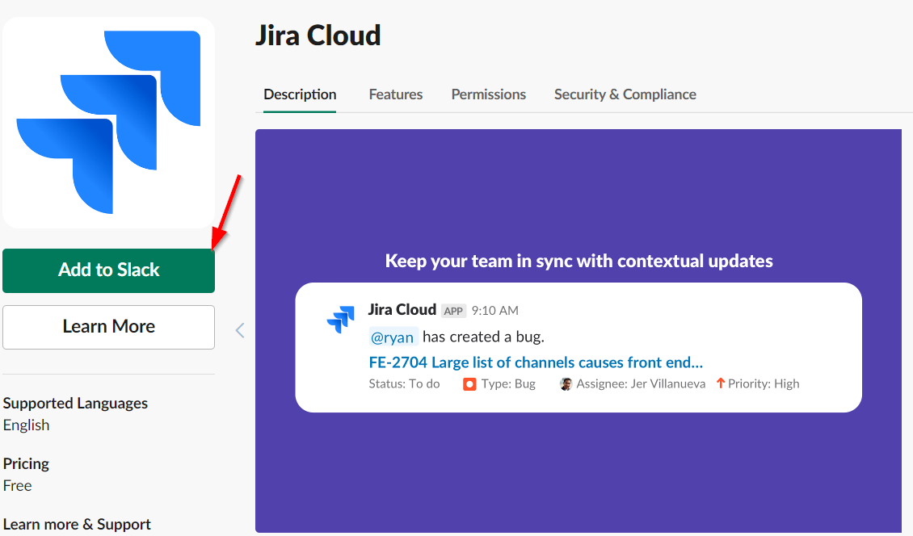Click the small Jira icon in the message preview

point(341,319)
